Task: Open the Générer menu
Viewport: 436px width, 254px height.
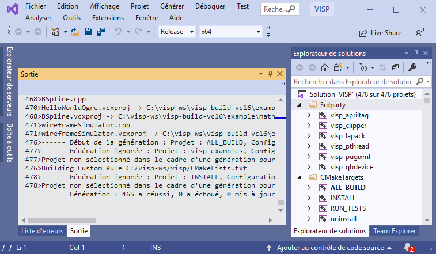Action: point(172,6)
